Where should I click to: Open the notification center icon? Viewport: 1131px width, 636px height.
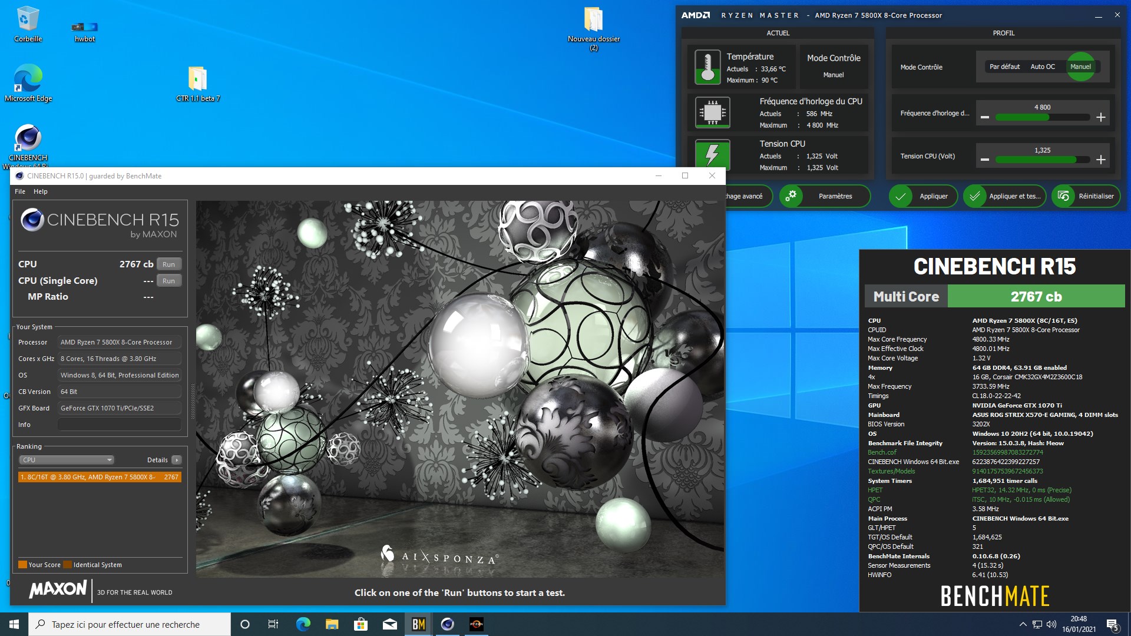[1112, 624]
